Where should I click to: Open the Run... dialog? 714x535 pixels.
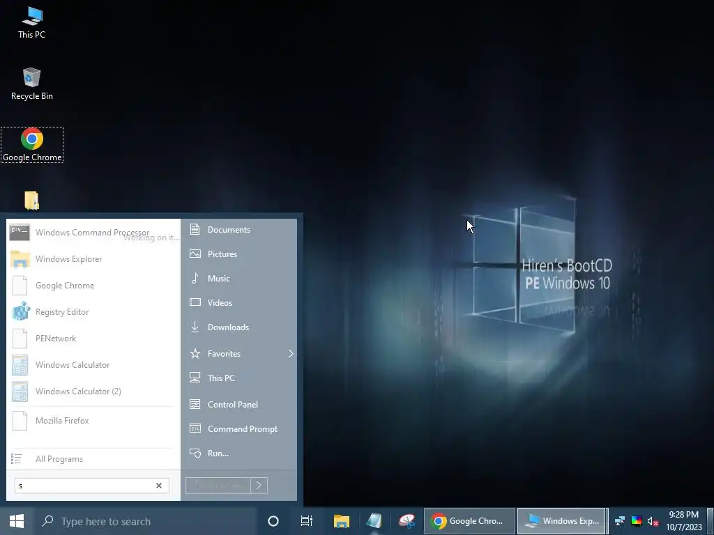pyautogui.click(x=239, y=453)
